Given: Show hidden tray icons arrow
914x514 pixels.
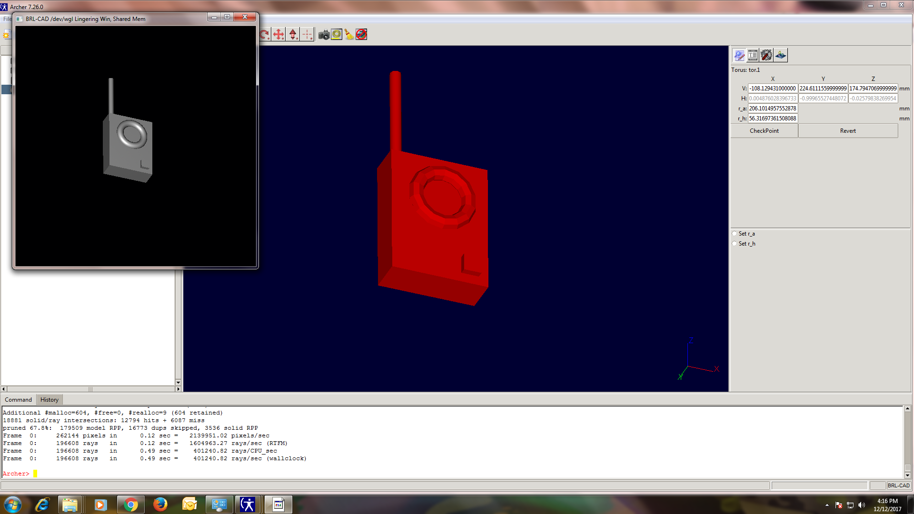Looking at the screenshot, I should 827,505.
